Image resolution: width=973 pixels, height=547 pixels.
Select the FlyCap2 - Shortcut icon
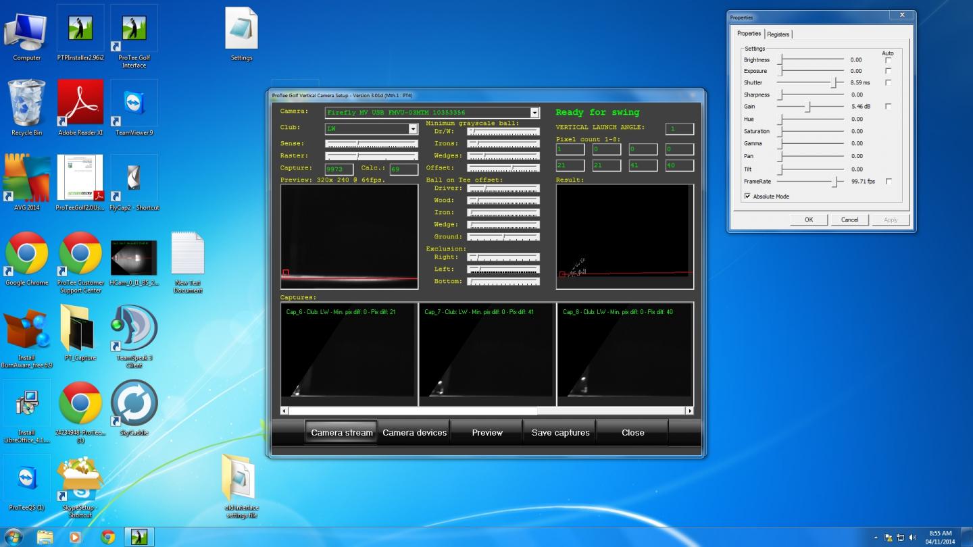(x=134, y=182)
